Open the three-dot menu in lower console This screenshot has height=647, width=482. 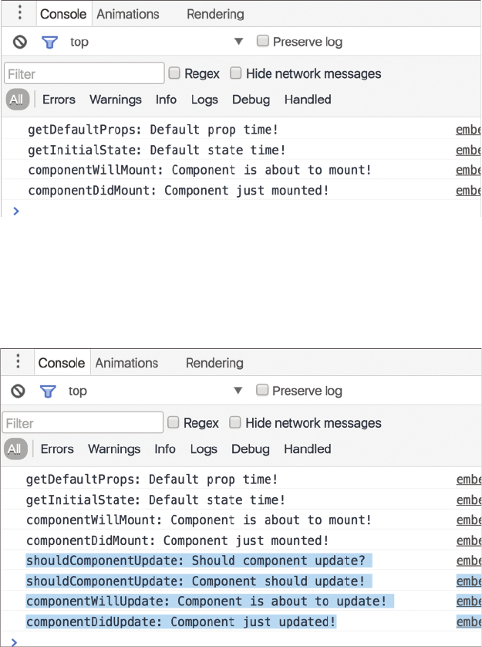pos(19,362)
